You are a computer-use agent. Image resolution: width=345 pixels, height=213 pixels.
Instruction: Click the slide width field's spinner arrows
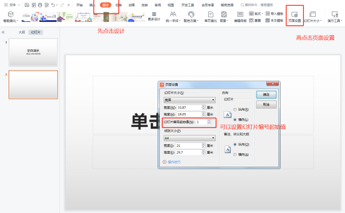pyautogui.click(x=204, y=107)
